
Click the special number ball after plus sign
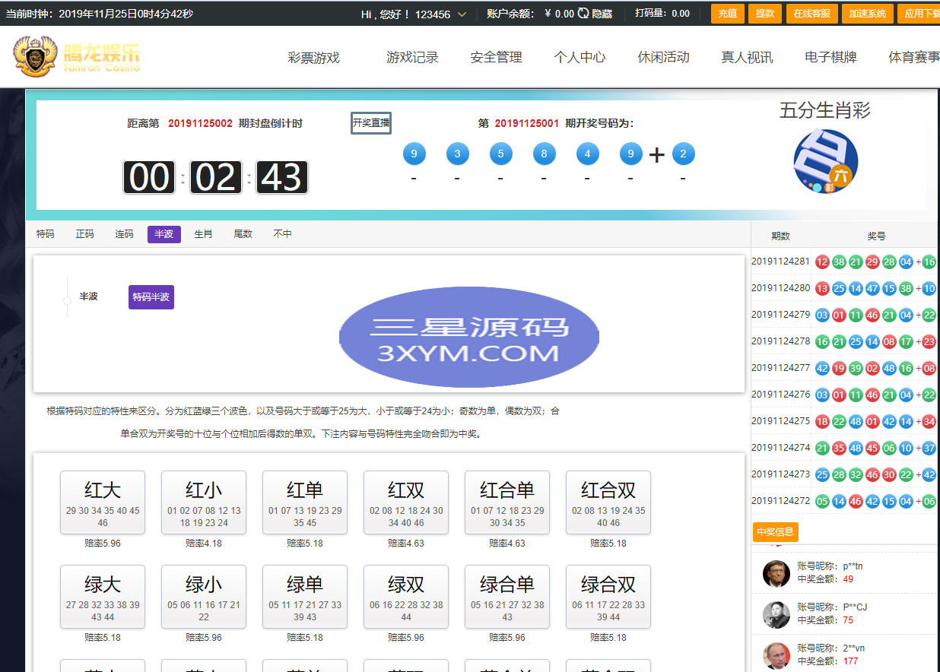[x=683, y=154]
